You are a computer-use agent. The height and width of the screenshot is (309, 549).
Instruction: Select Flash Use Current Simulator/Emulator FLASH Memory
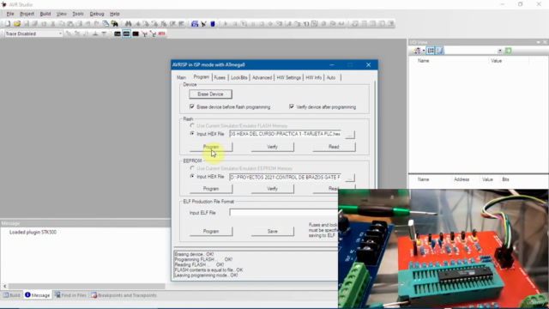tap(192, 125)
